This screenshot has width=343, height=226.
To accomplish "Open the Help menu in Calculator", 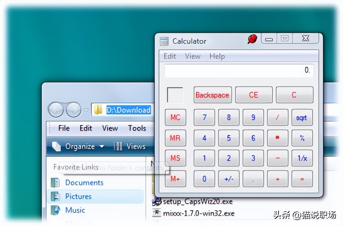I will (x=217, y=56).
